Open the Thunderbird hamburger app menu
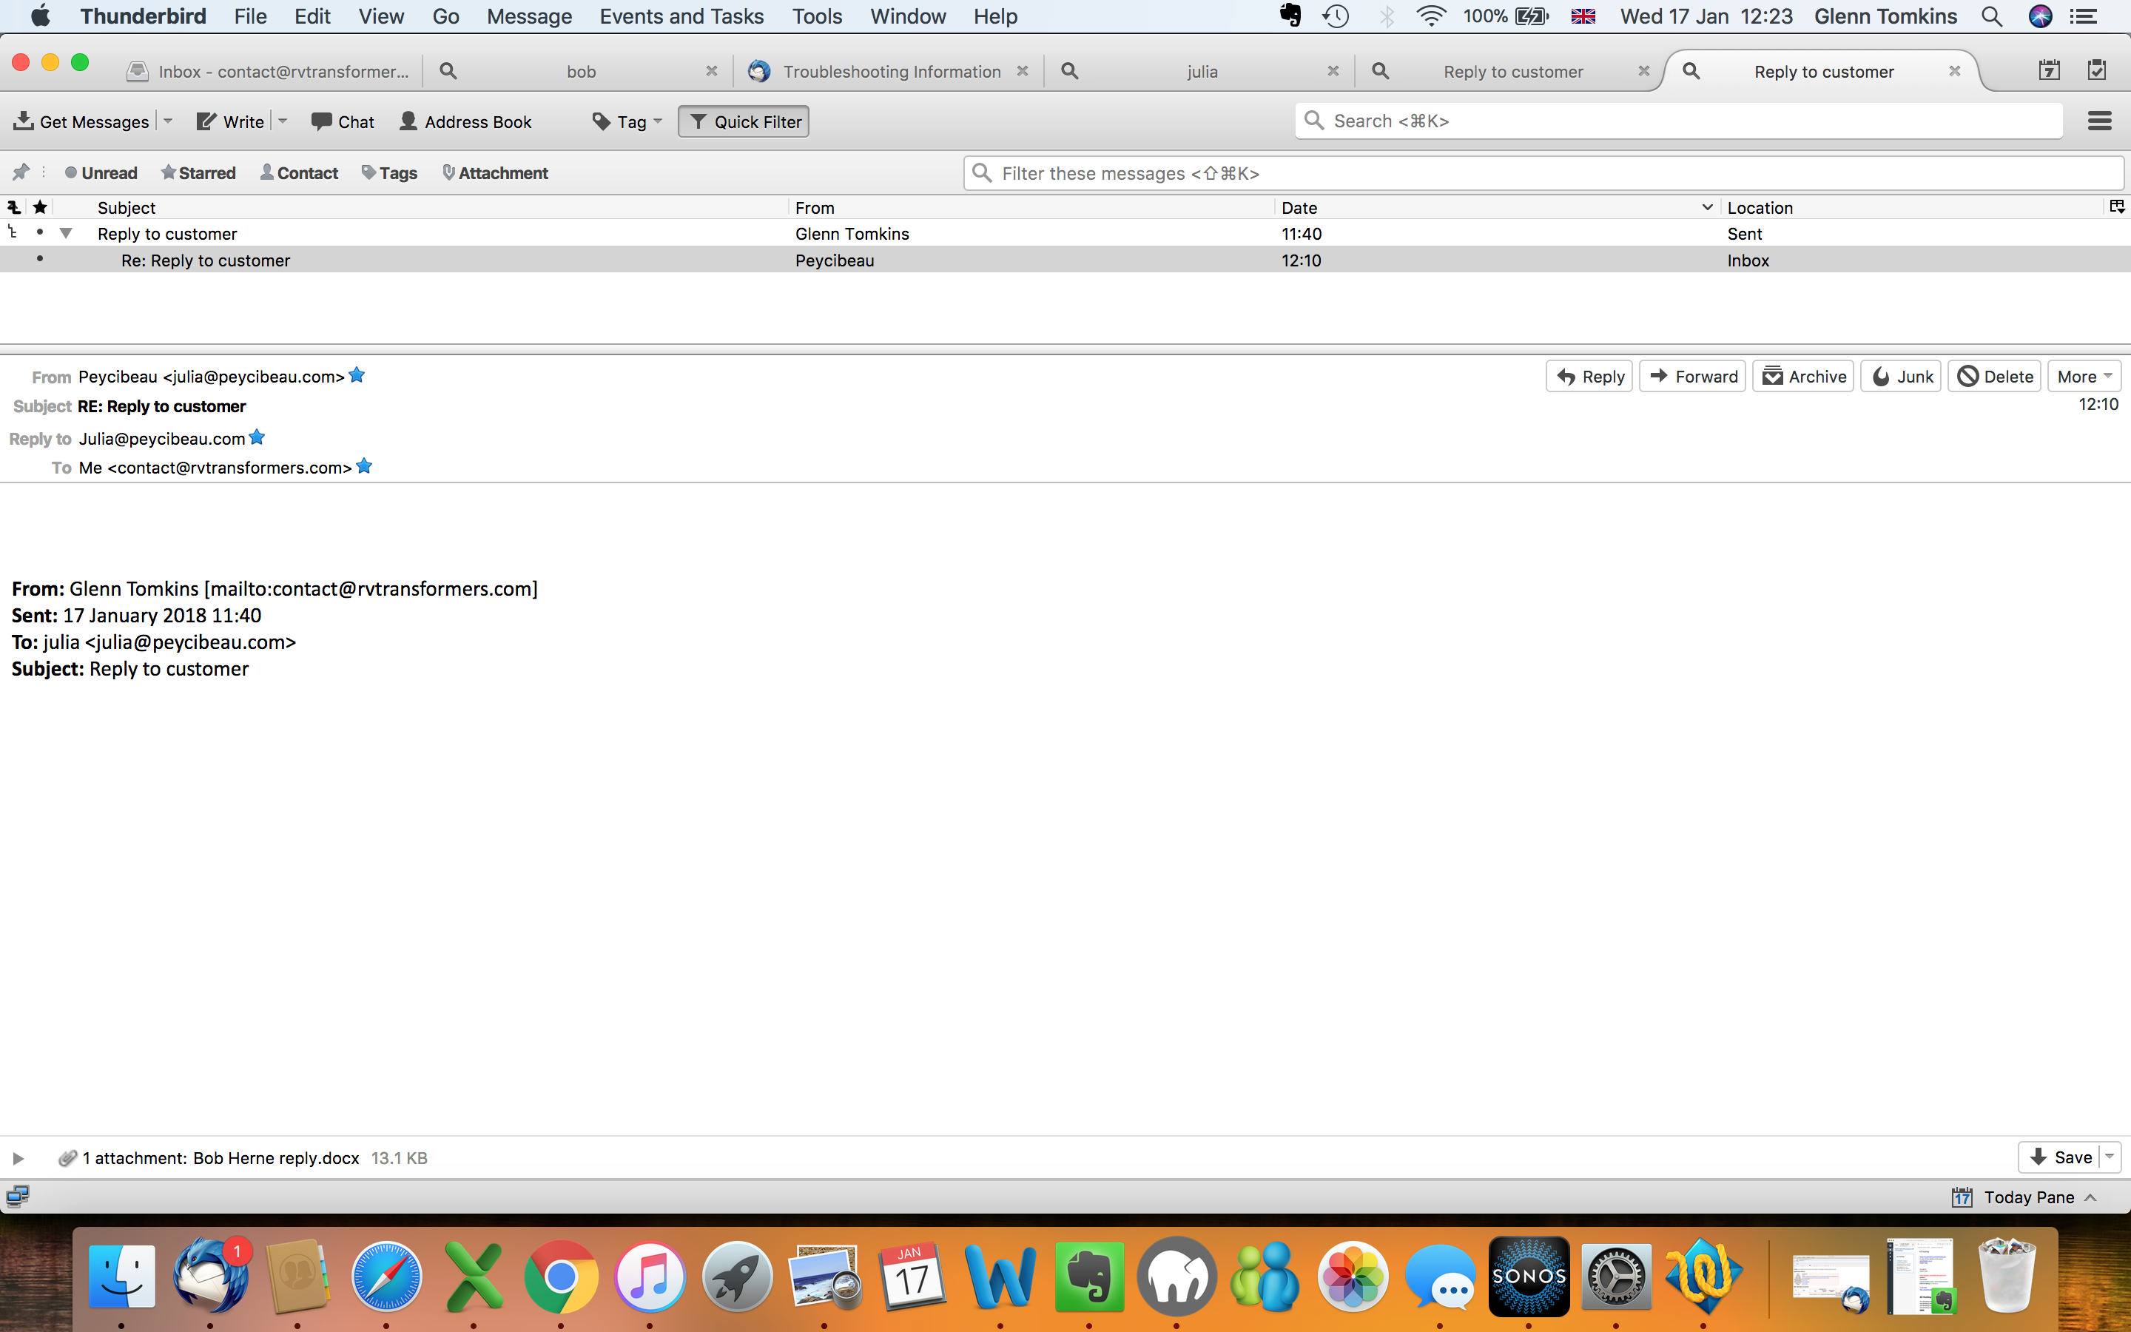Image resolution: width=2131 pixels, height=1332 pixels. pos(2099,121)
